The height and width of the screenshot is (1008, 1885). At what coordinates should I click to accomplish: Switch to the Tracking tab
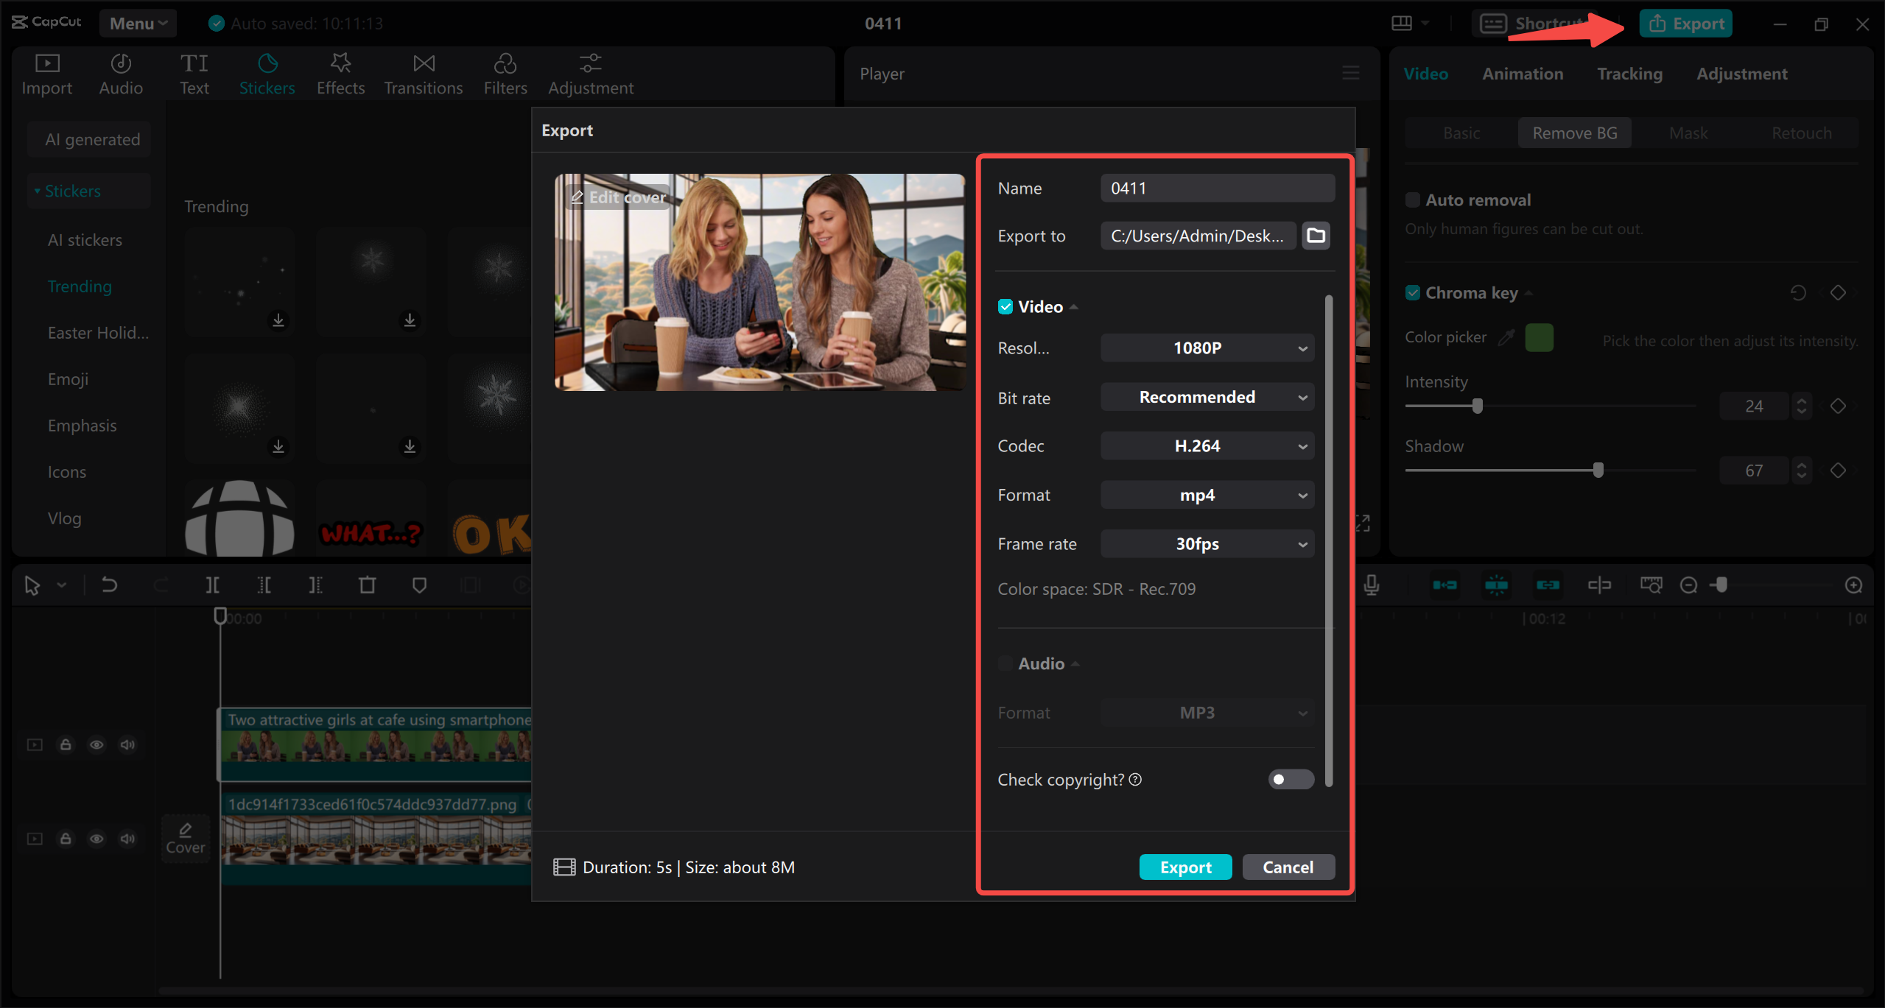point(1629,73)
